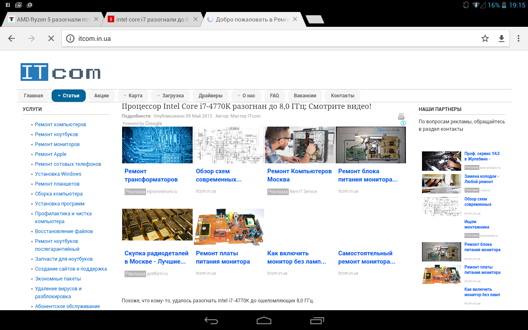Expand the Загрузка dropdown menu
Screen dimensions: 528x330
click(170, 96)
